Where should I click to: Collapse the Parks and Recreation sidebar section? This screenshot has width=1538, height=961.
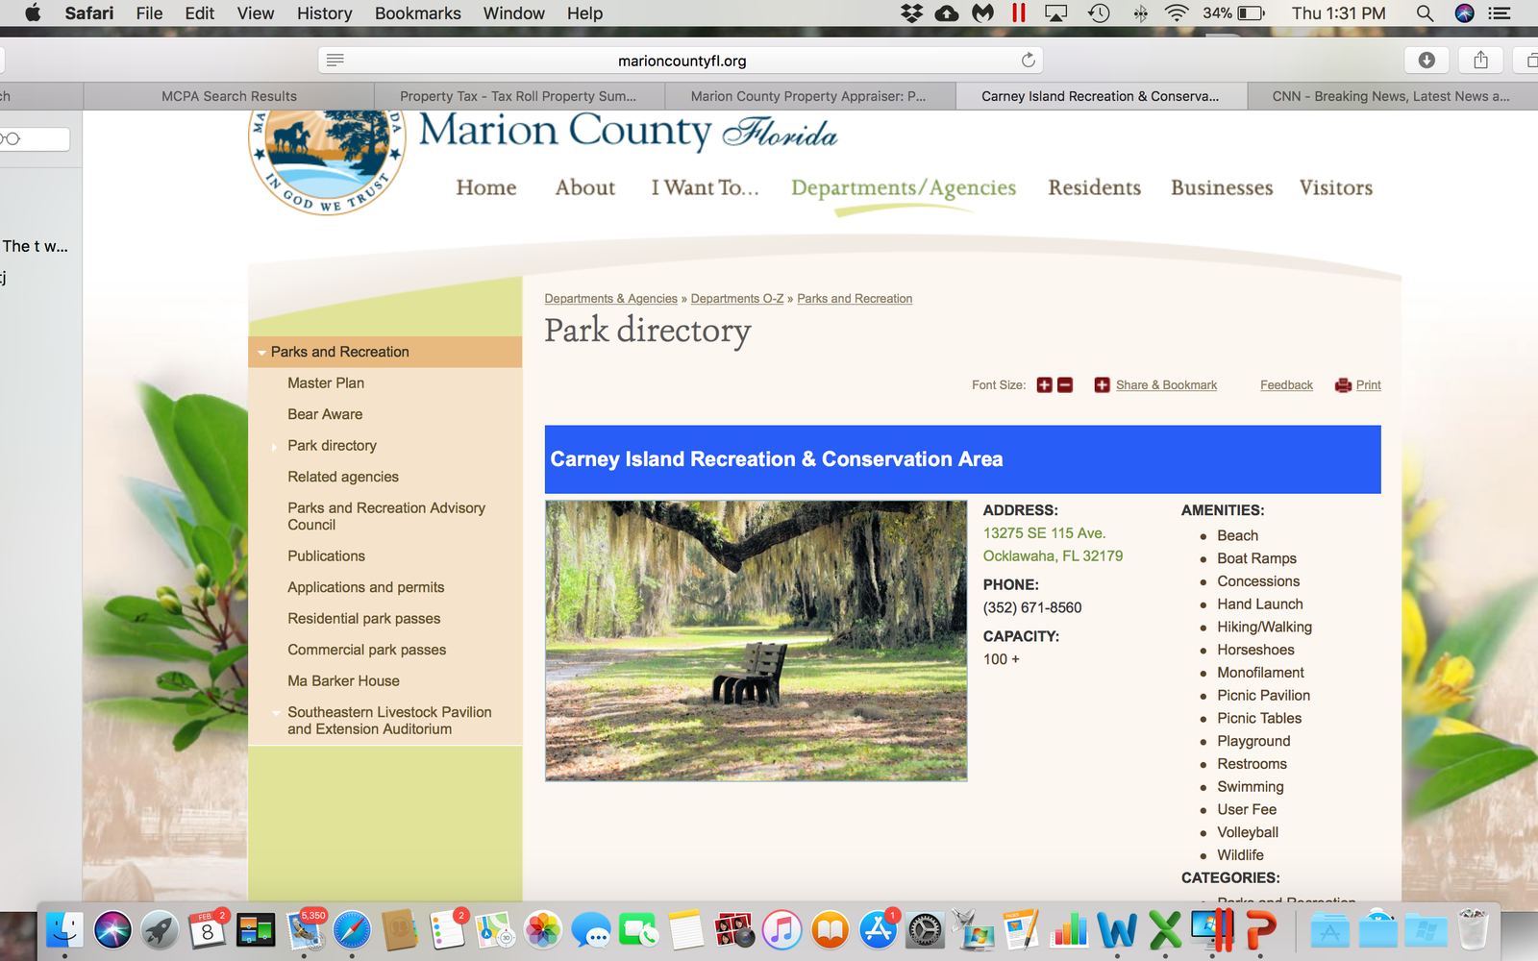pos(262,353)
